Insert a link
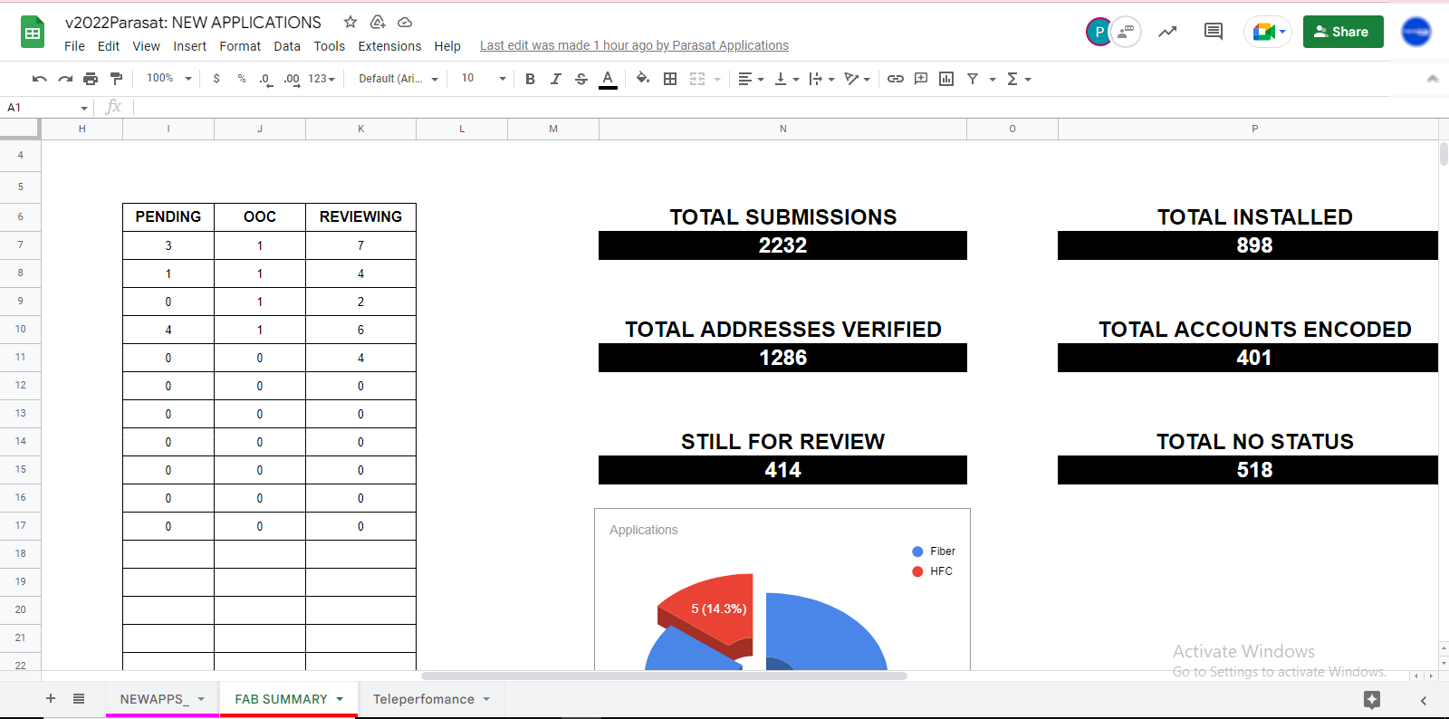 896,79
